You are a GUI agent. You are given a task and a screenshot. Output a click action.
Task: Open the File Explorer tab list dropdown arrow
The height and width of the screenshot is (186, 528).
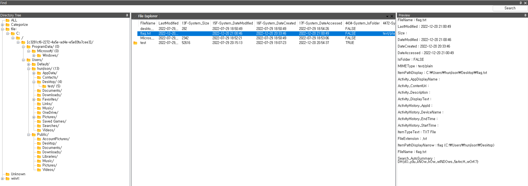pyautogui.click(x=387, y=16)
